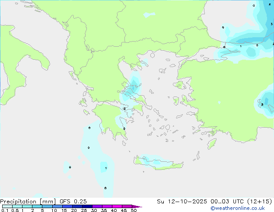This screenshot has width=274, height=212.
Task: Click the '00..03 UTC' time range text
Action: point(227,202)
